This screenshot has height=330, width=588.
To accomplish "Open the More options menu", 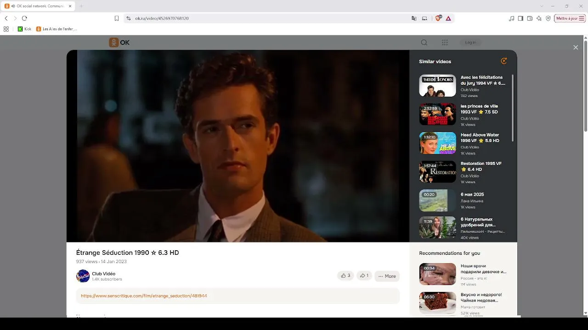I will click(387, 276).
